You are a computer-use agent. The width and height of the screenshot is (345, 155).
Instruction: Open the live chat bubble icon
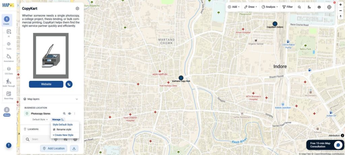tap(338, 145)
